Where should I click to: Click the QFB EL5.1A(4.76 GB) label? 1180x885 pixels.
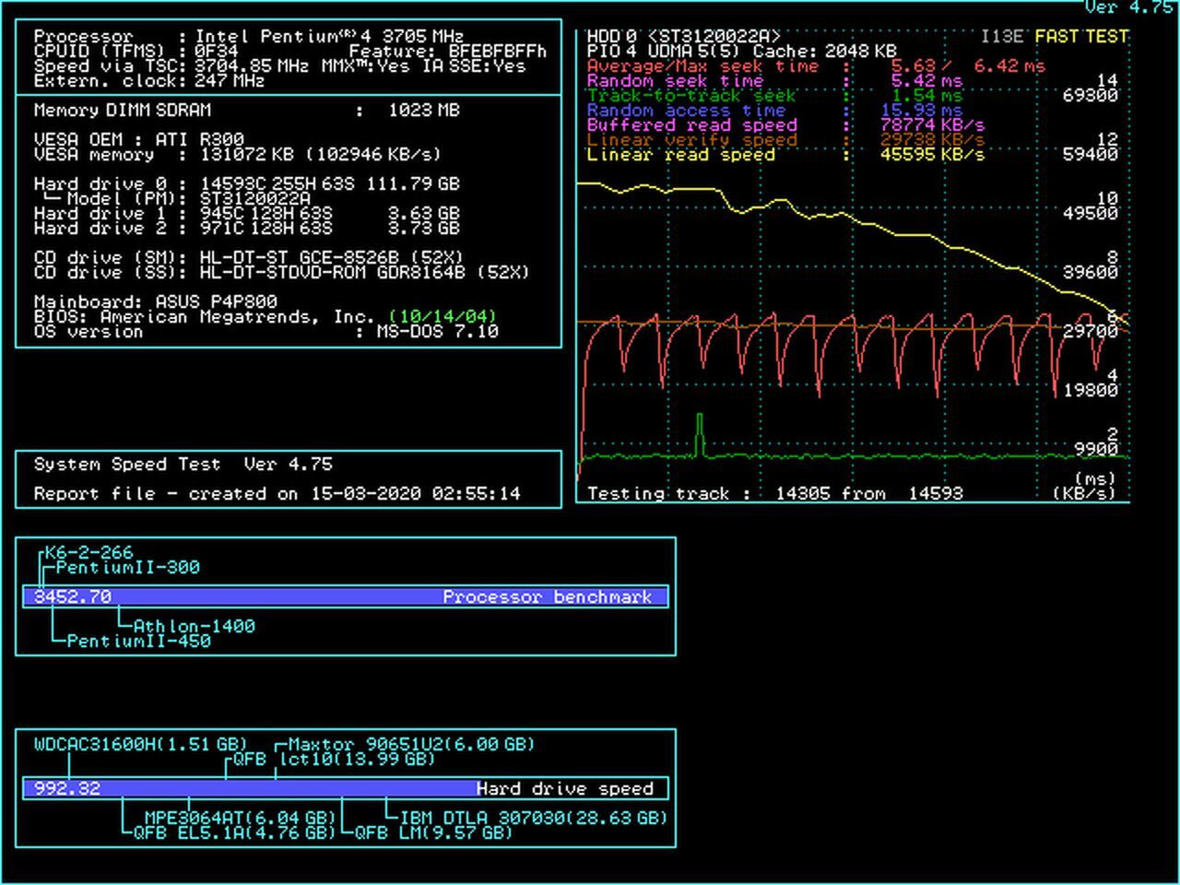click(234, 832)
